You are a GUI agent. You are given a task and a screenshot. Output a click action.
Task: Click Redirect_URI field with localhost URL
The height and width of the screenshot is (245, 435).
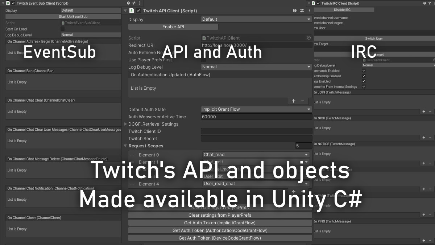click(256, 45)
